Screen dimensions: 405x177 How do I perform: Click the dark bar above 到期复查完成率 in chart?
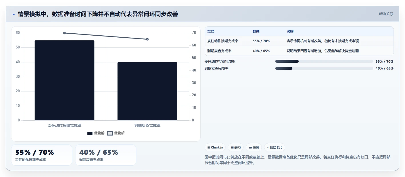[x=147, y=91]
